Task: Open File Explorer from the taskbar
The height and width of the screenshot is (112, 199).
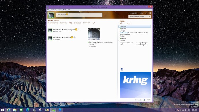Action: (15, 110)
